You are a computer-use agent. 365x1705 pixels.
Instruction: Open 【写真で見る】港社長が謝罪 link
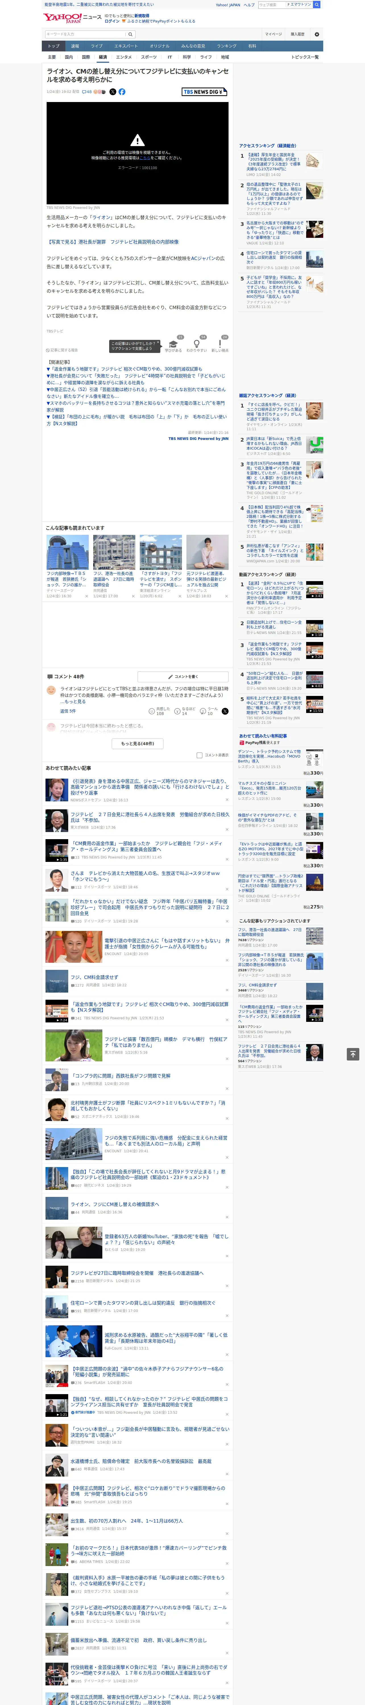[112, 242]
